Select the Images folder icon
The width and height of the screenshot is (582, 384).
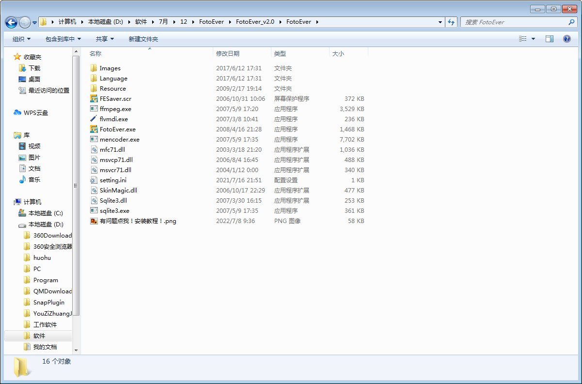pos(94,68)
